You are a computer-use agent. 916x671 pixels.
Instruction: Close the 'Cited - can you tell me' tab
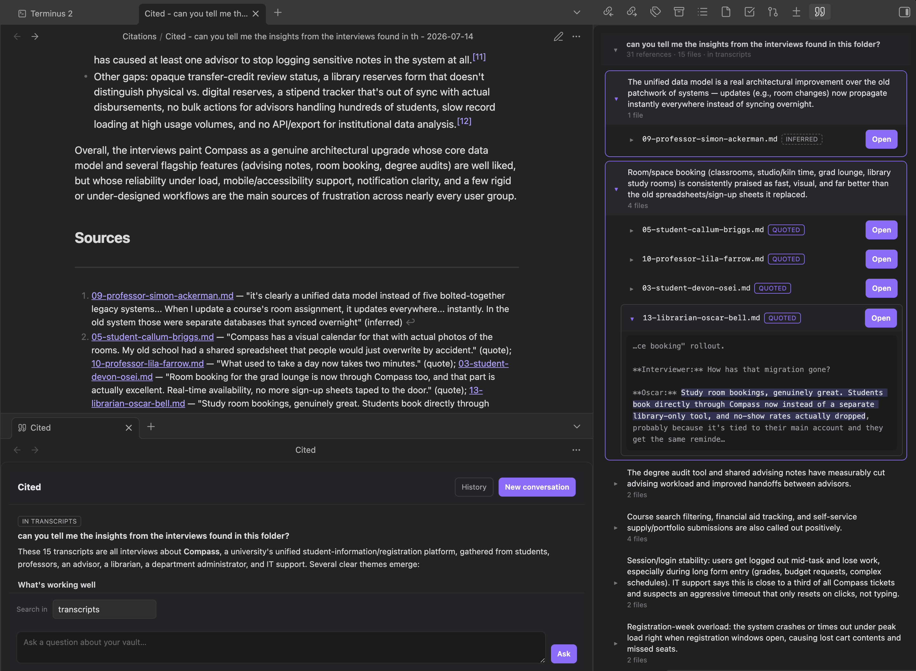coord(256,13)
